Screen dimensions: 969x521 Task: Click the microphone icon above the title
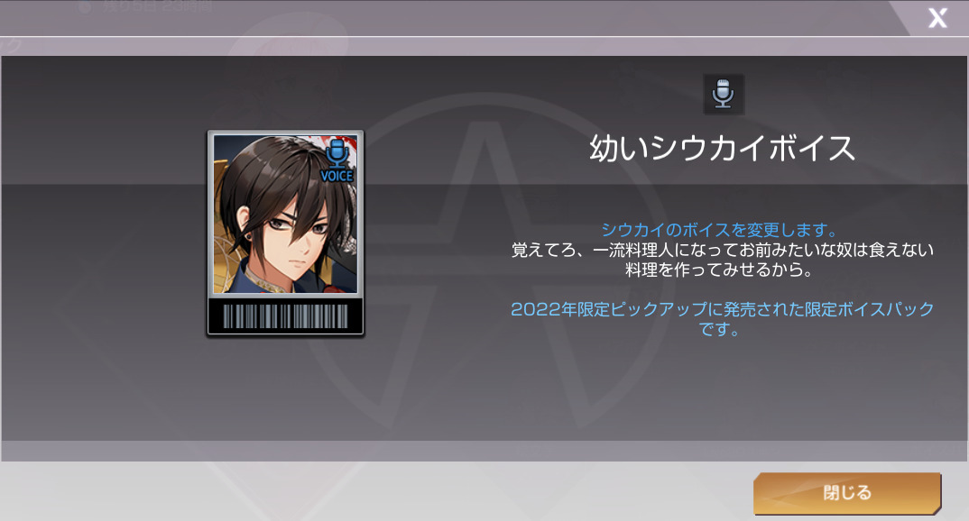point(723,95)
